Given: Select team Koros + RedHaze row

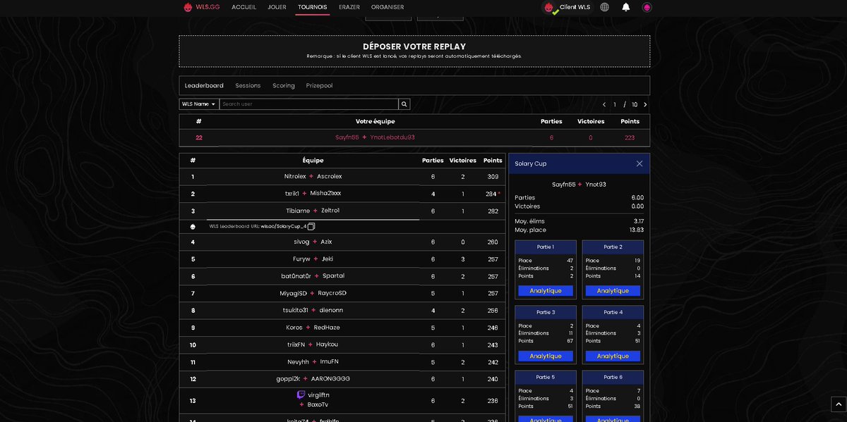Looking at the screenshot, I should [x=342, y=328].
